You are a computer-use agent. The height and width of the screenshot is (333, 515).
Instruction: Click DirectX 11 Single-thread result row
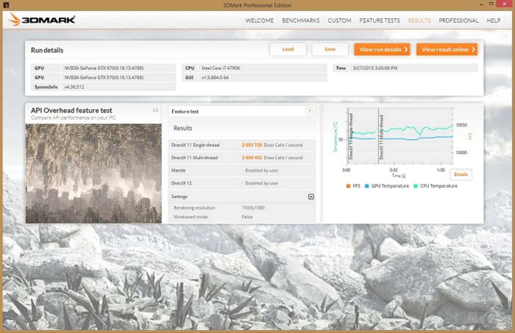tap(242, 145)
